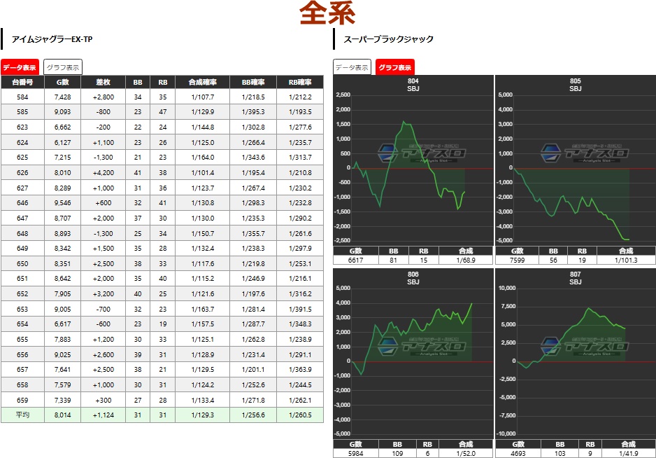The width and height of the screenshot is (656, 458).
Task: Click the 1/195.4 BB確率 value
Action: point(253,173)
